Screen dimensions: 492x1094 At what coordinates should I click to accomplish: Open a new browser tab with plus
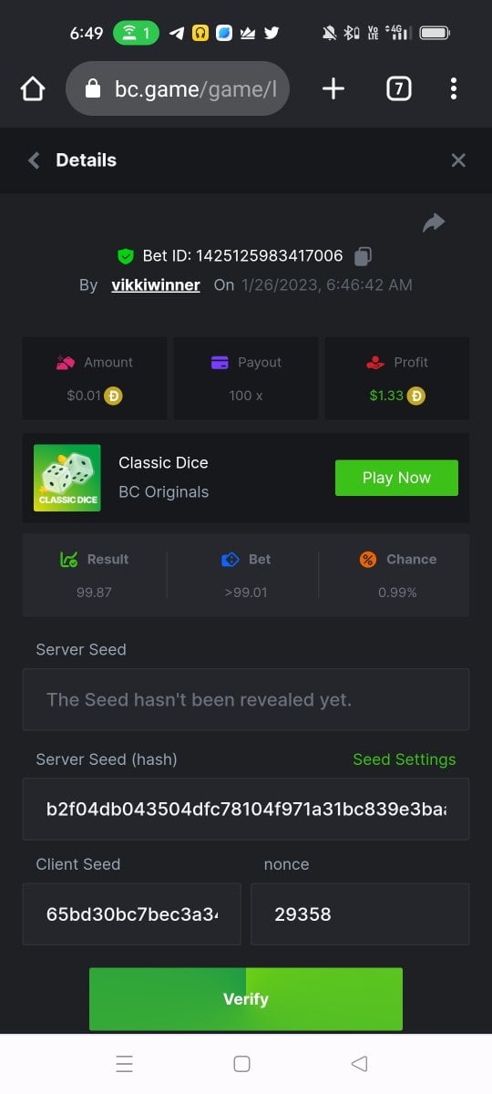pyautogui.click(x=333, y=88)
